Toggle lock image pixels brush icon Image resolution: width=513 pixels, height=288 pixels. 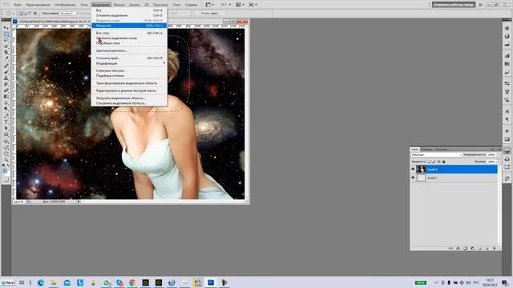click(434, 162)
